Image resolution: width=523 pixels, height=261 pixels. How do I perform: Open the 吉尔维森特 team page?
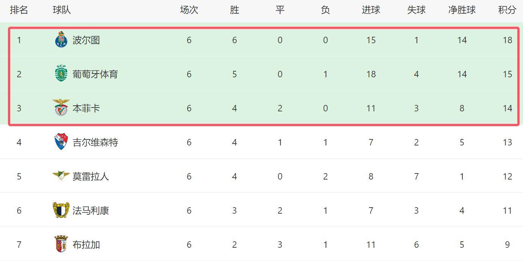coord(95,142)
